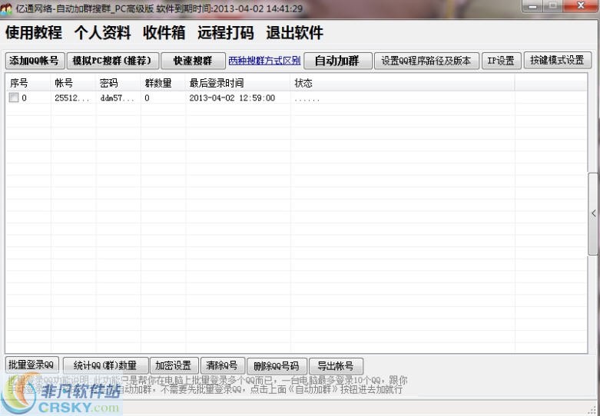
Task: Open the 收件箱 menu
Action: click(164, 32)
